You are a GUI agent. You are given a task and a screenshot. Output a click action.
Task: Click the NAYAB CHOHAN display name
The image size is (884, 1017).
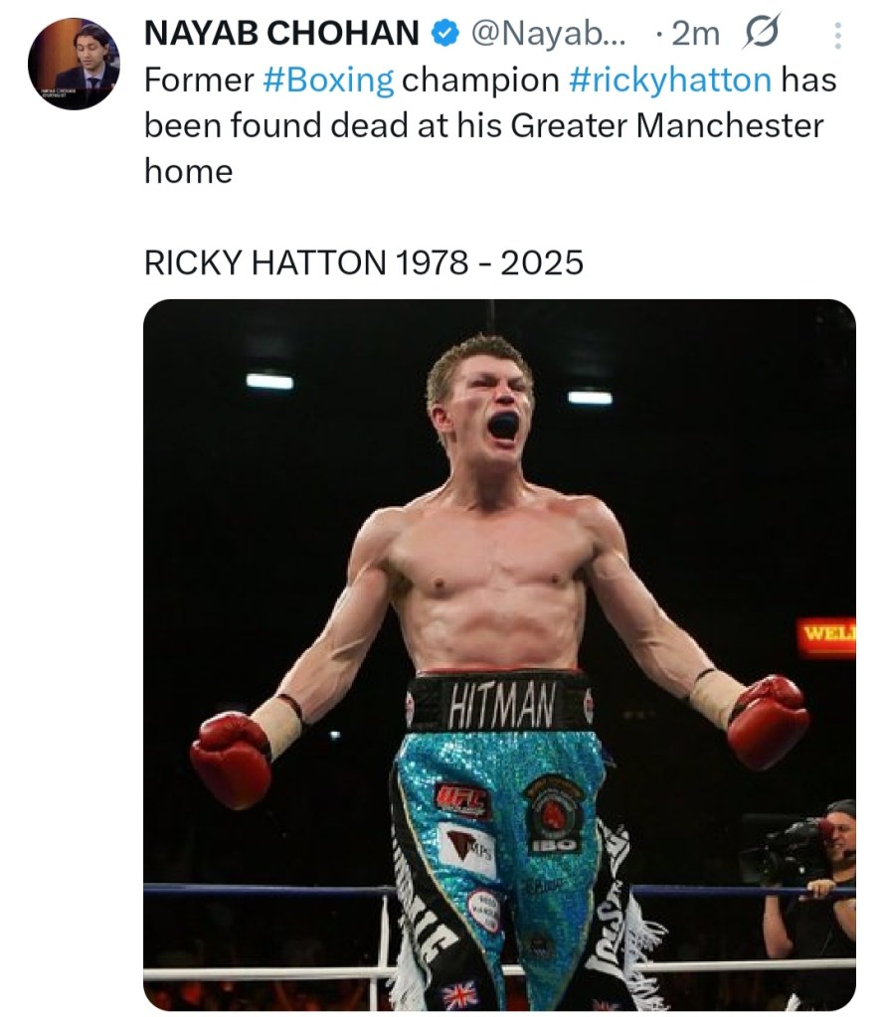pos(281,34)
